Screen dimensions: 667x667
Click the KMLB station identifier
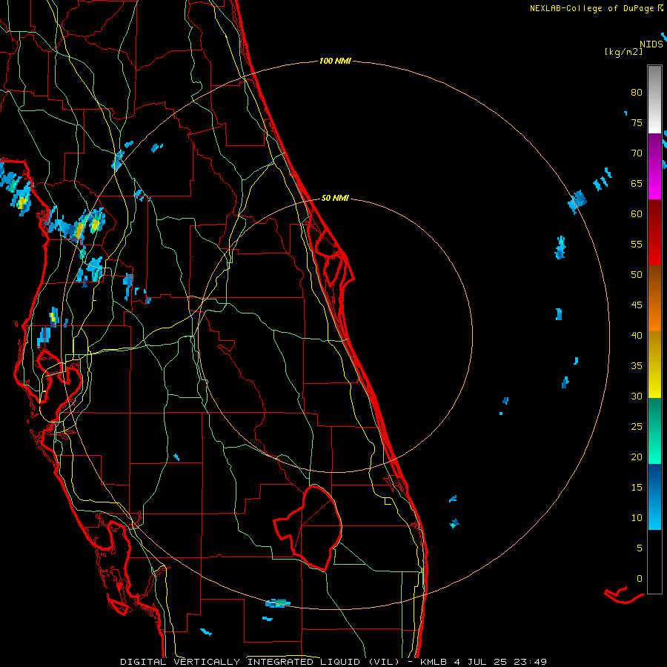[x=434, y=662]
